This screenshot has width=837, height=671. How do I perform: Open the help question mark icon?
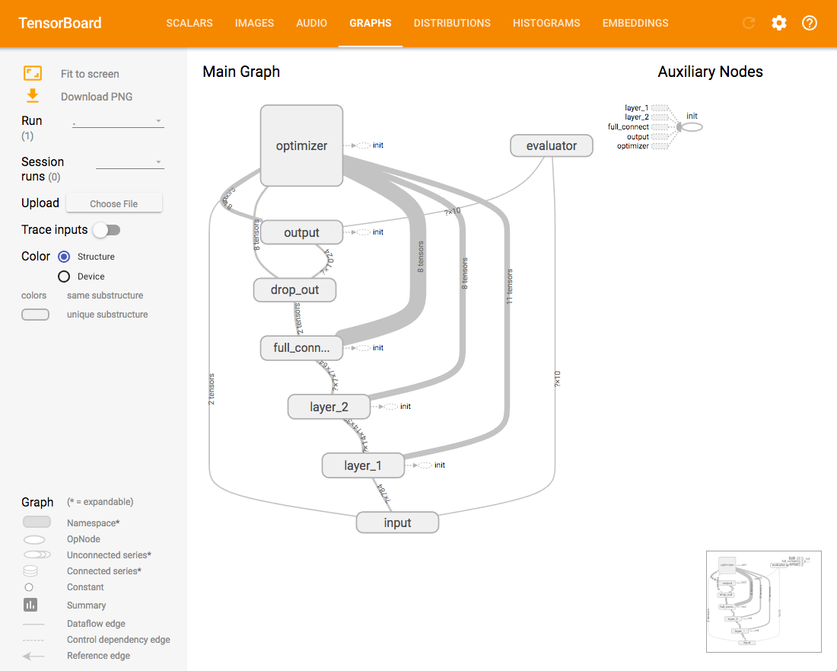pyautogui.click(x=810, y=23)
